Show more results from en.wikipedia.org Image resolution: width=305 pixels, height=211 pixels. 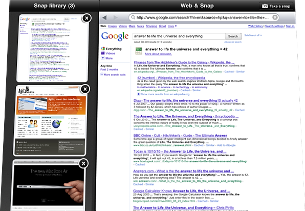[x=163, y=94]
